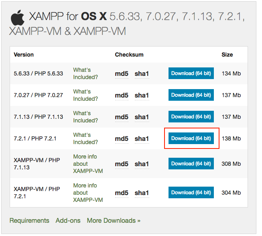Open More info about XAMPP-VM 7.2.1
The height and width of the screenshot is (236, 262).
(x=87, y=193)
